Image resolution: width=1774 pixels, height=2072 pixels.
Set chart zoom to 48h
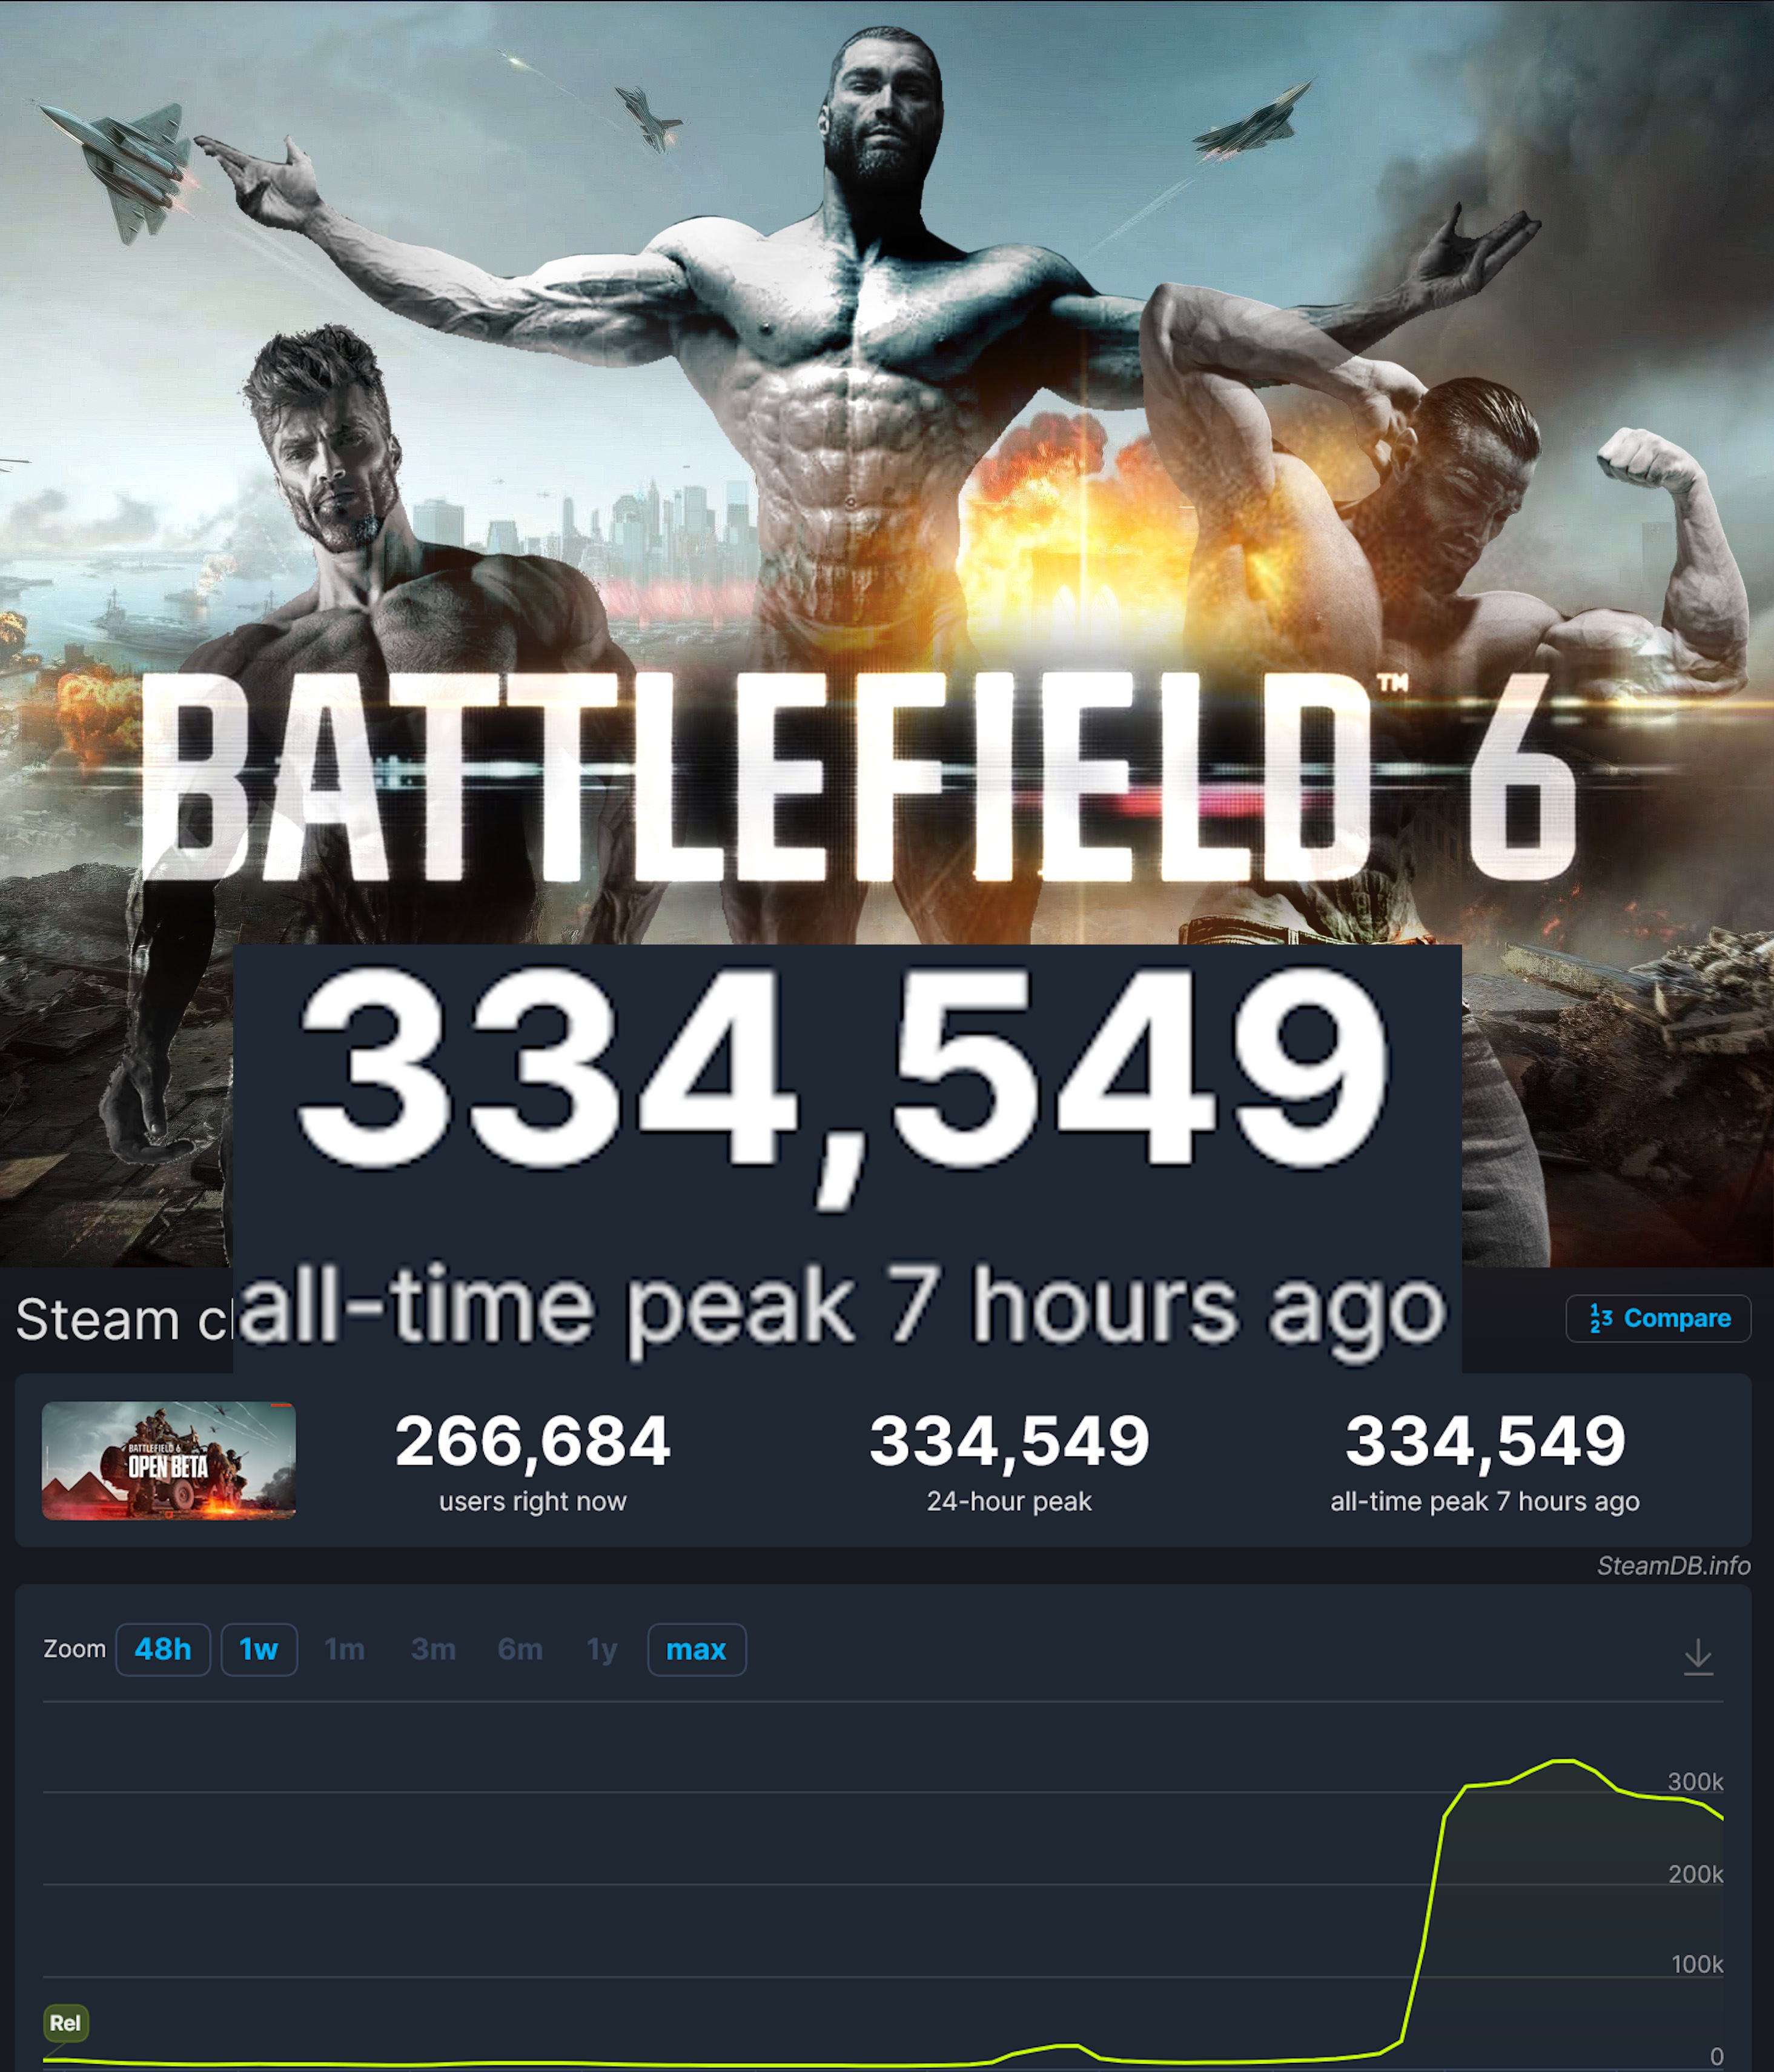point(163,1649)
